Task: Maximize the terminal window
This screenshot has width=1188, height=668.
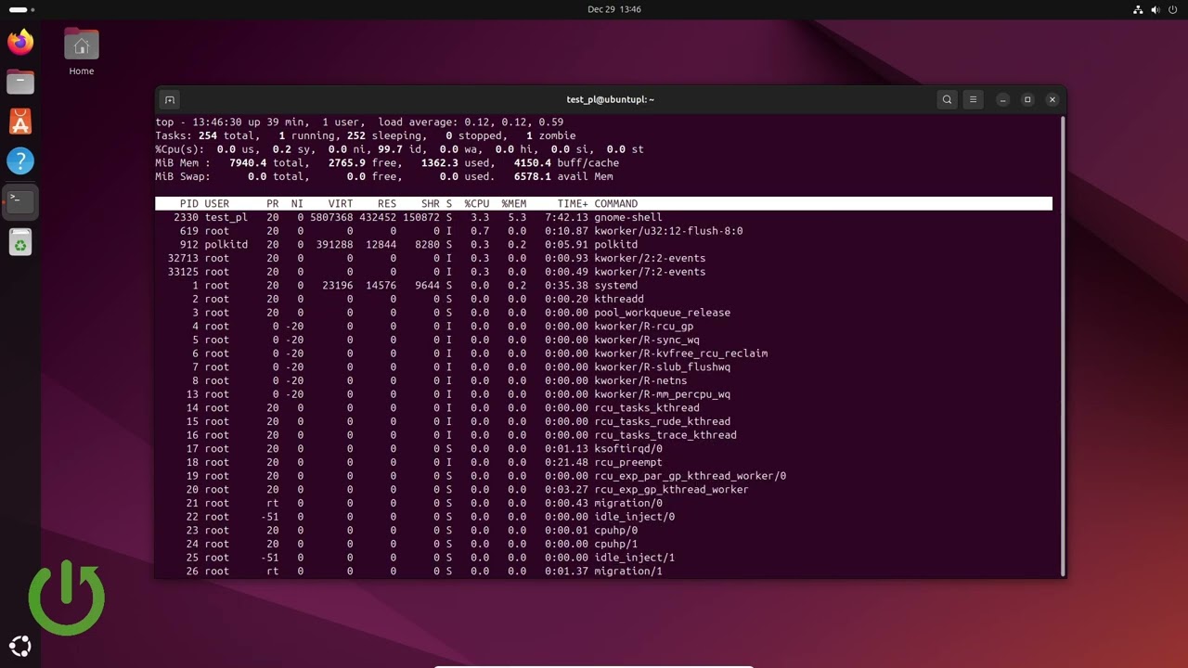Action: coord(1027,99)
